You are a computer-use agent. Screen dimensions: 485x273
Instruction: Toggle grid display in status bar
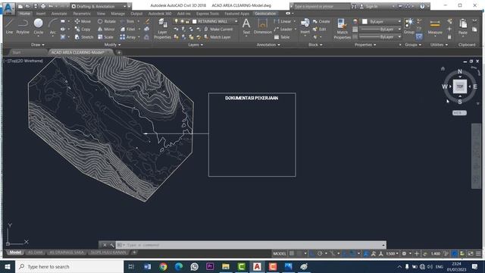click(x=292, y=253)
